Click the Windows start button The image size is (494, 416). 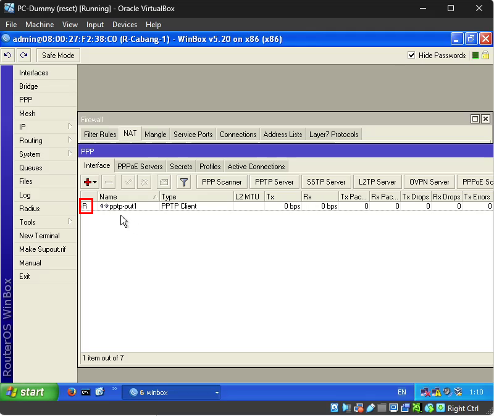pos(29,392)
